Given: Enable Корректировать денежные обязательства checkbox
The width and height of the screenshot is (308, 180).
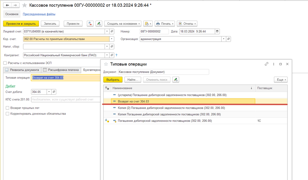Looking at the screenshot, I should pos(8,114).
